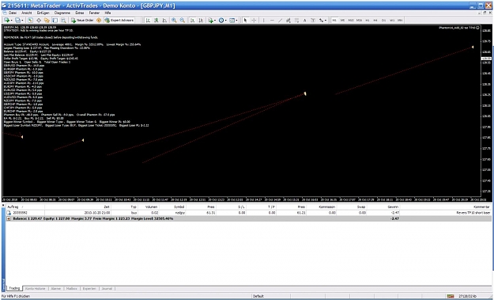
Task: Open the periodicity clock dropdown
Action: coord(222,21)
